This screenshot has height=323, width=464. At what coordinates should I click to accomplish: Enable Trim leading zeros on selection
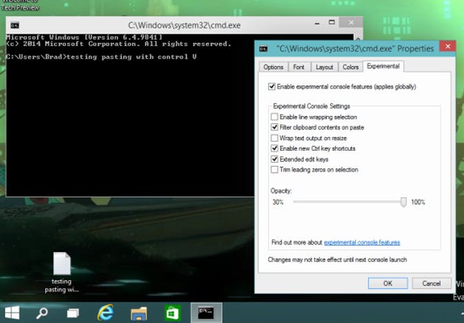[x=274, y=169]
